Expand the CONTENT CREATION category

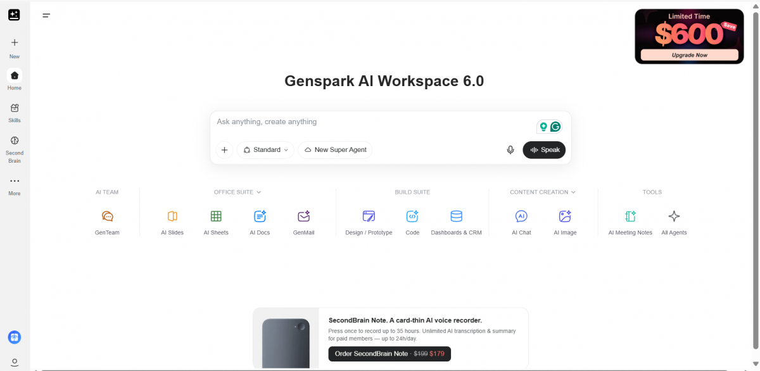coord(543,192)
